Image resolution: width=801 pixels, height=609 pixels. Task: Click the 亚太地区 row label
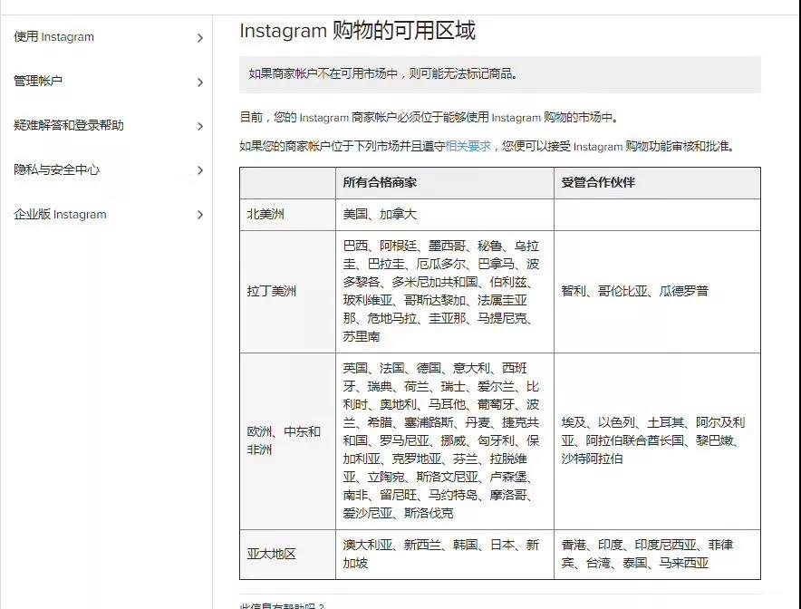[272, 554]
